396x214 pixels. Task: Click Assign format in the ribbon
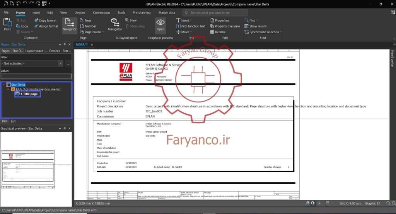[46, 26]
